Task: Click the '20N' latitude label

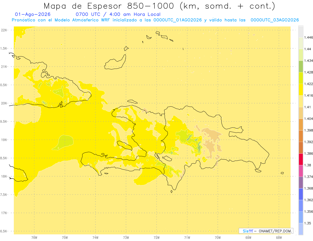Action: click(4, 103)
